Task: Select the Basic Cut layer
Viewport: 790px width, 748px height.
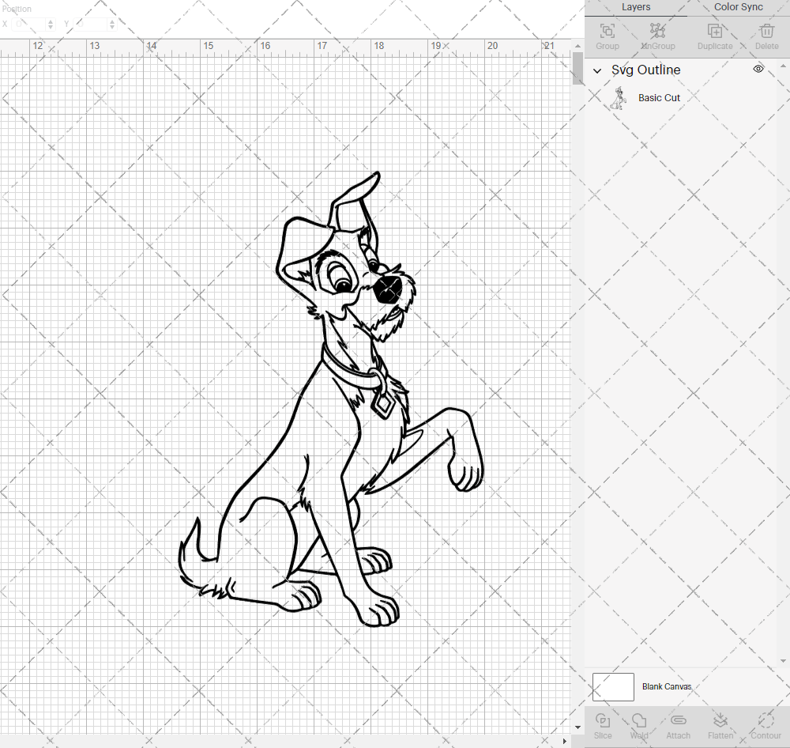Action: (659, 97)
